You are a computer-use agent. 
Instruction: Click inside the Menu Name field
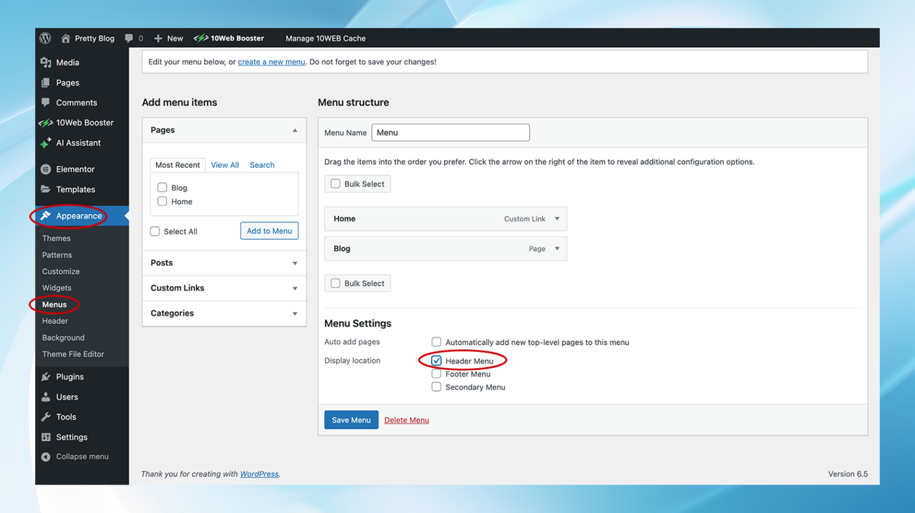(450, 132)
